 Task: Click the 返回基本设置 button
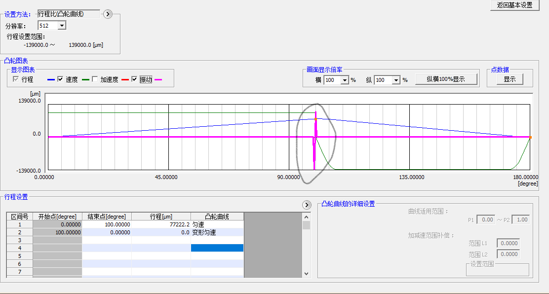[514, 5]
